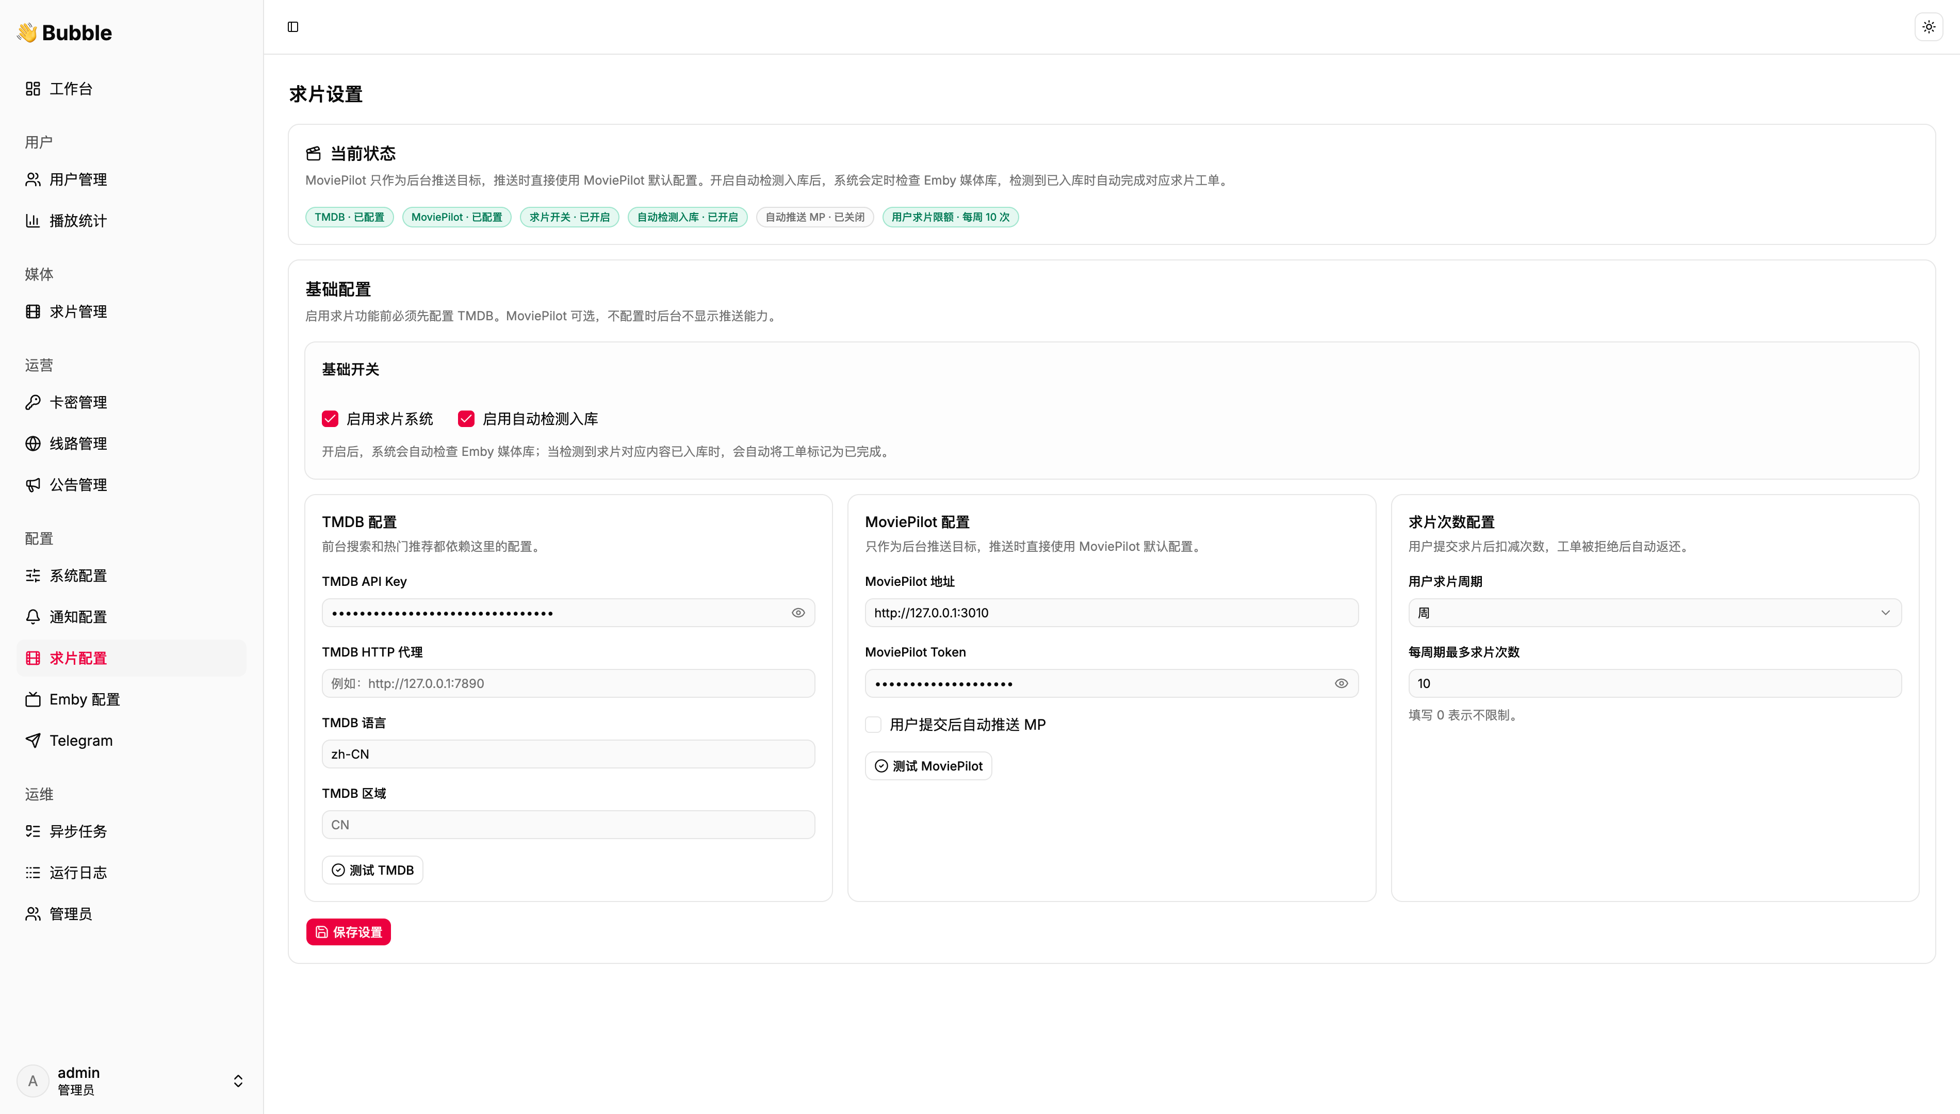Enable 用户提交后自动推送 MP checkbox
Viewport: 1960px width, 1114px height.
click(x=873, y=725)
